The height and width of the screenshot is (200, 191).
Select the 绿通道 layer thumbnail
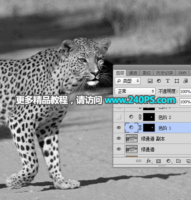pyautogui.click(x=132, y=149)
